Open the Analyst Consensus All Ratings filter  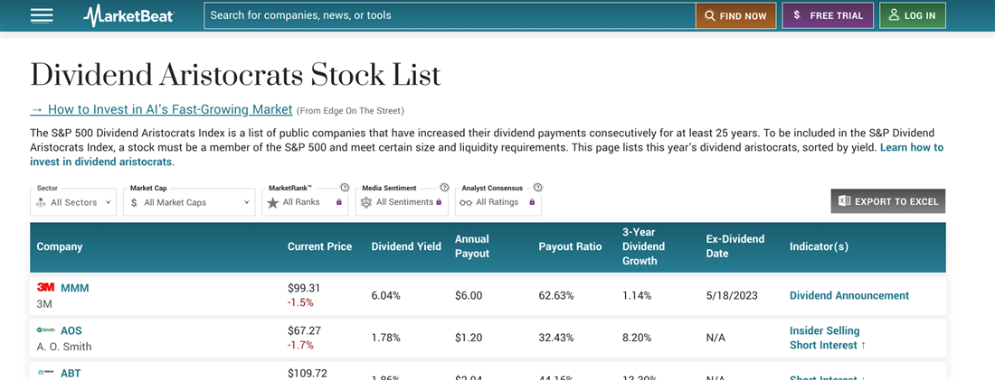(x=497, y=202)
